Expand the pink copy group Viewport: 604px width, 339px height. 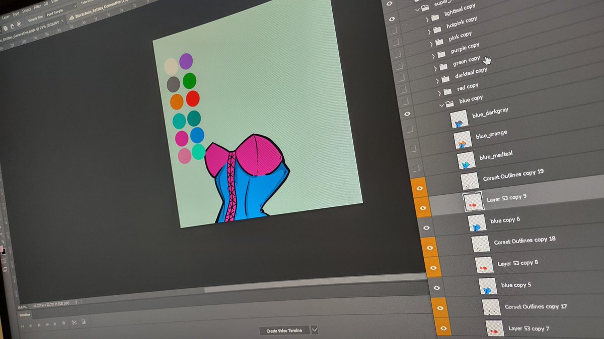431,44
